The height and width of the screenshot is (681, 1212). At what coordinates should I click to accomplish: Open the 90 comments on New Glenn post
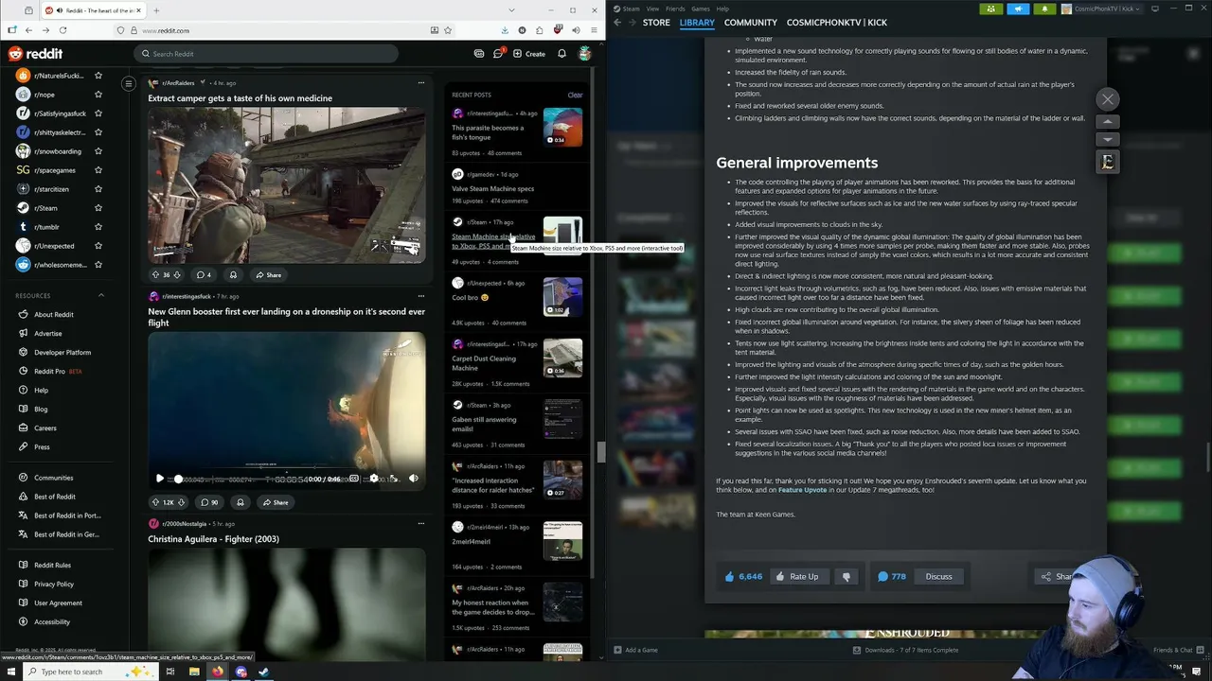tap(209, 502)
